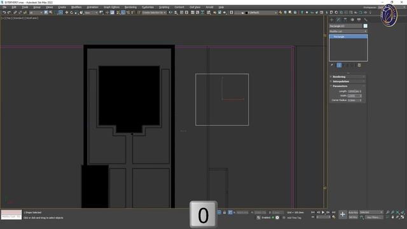The width and height of the screenshot is (407, 229).
Task: Click the Redo arrow icon
Action: pyautogui.click(x=9, y=13)
